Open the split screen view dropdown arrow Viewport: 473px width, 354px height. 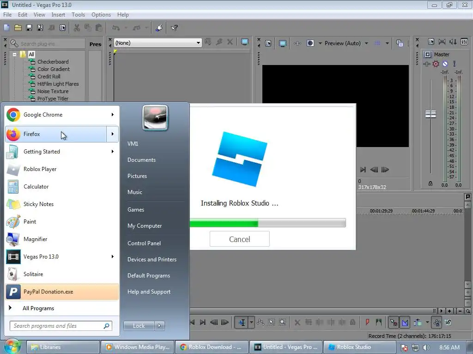pos(320,43)
